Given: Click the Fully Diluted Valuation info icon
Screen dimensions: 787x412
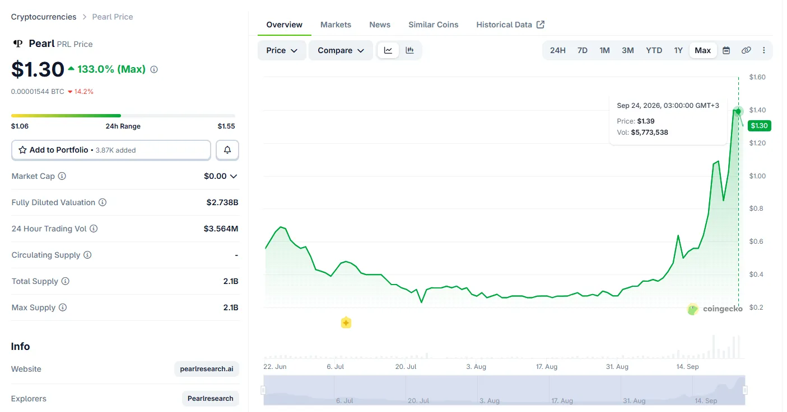Looking at the screenshot, I should 103,202.
